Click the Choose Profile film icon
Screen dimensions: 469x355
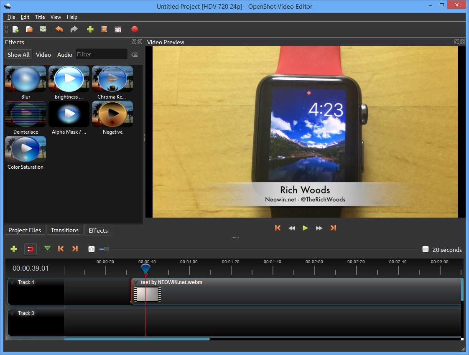(x=104, y=29)
